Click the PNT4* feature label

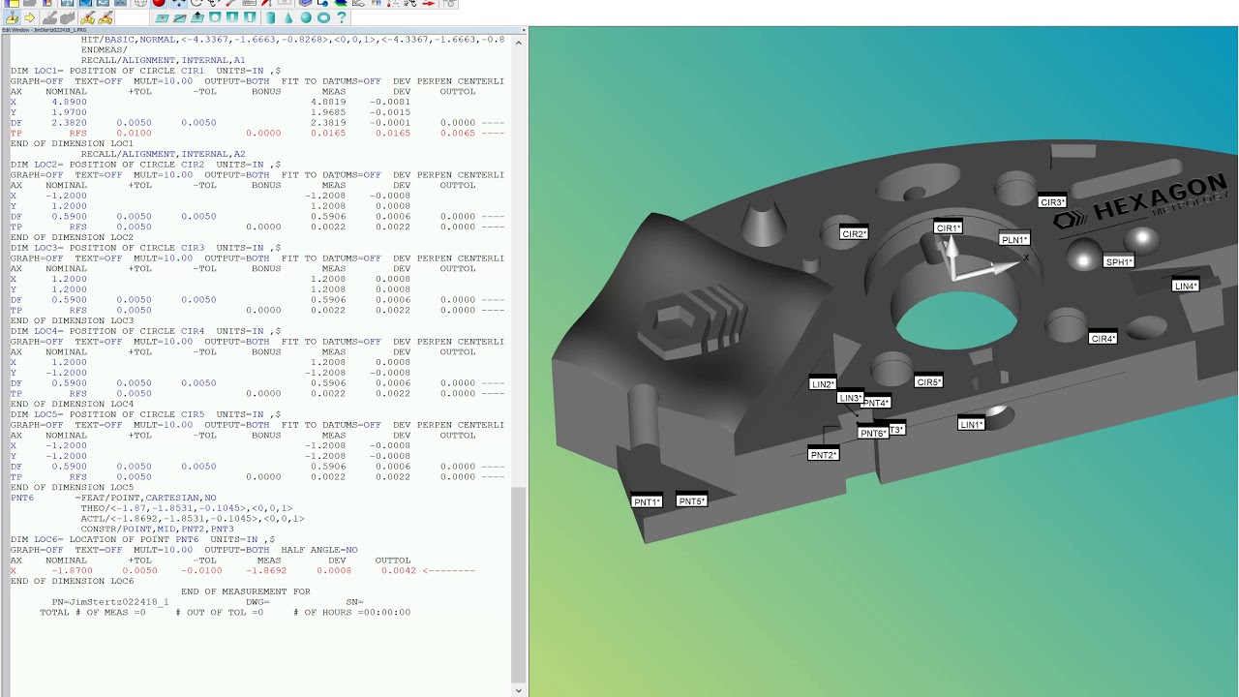pyautogui.click(x=876, y=403)
